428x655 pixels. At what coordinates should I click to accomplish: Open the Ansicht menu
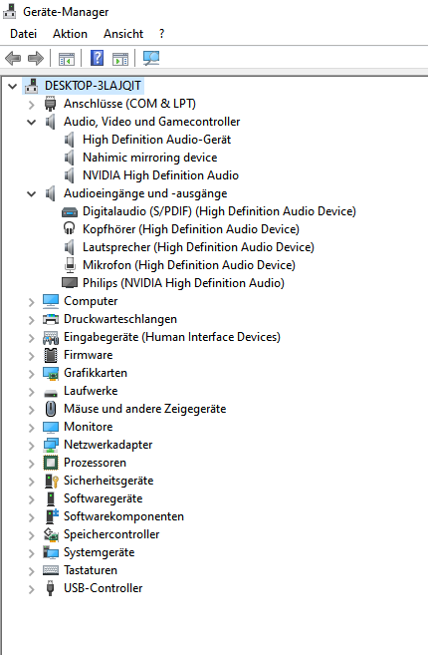pos(123,34)
